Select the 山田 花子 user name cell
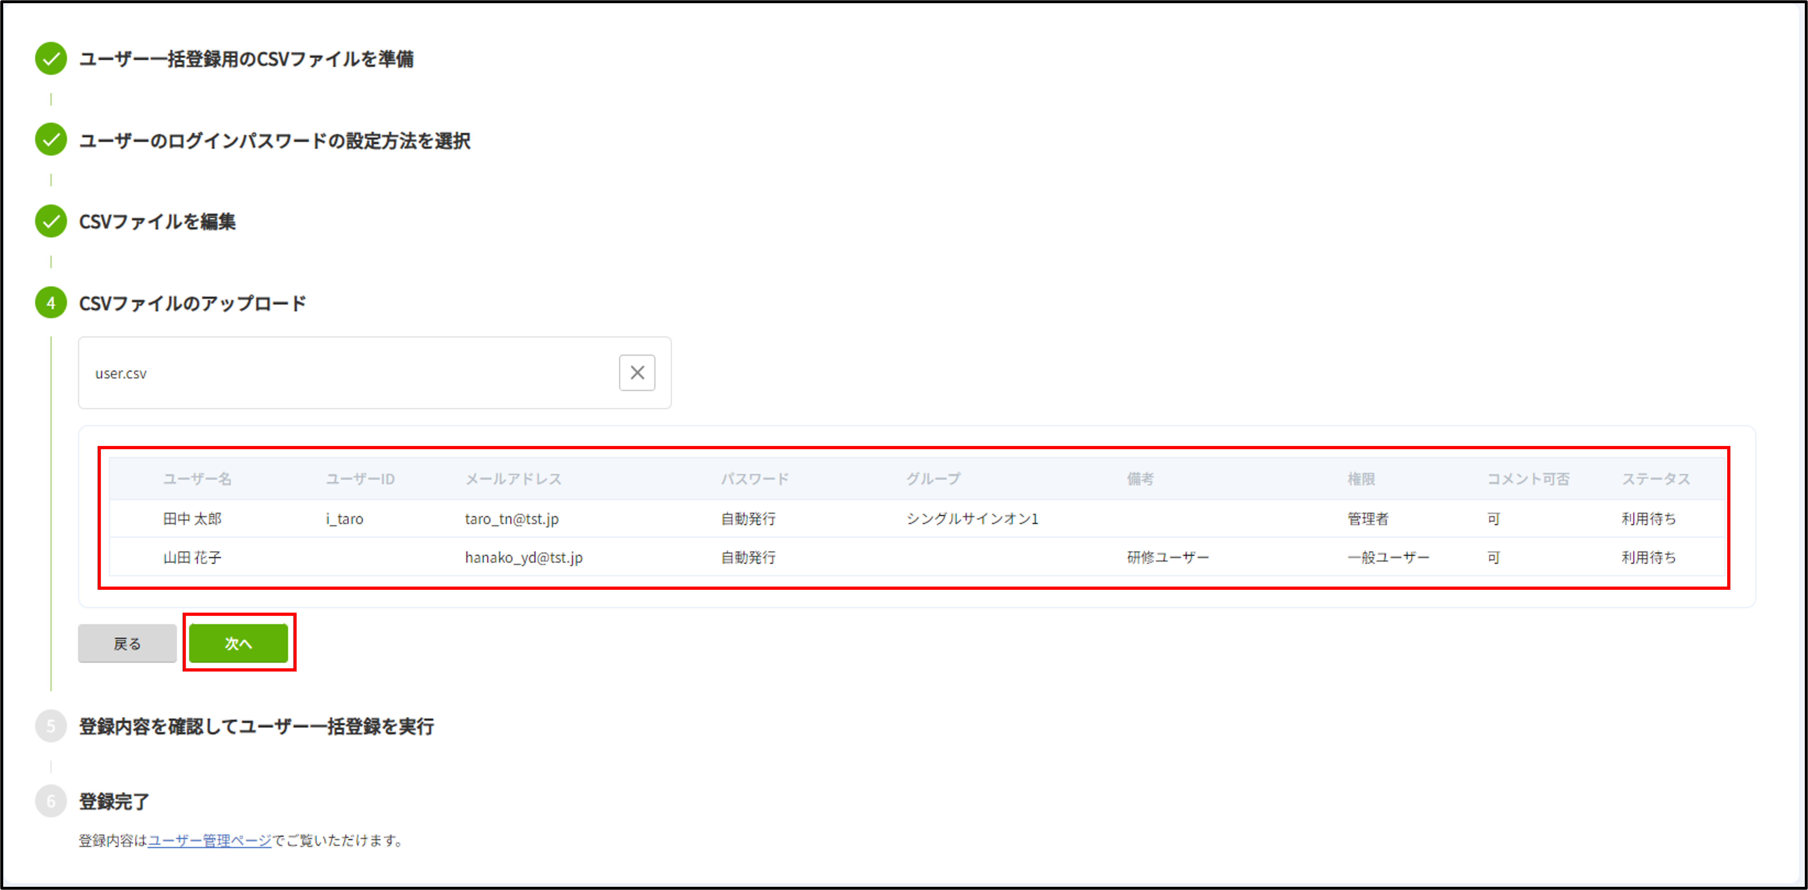1808x890 pixels. tap(192, 558)
